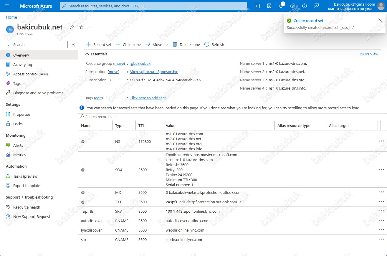Open the Directories and subscriptions filter icon
The image size is (387, 256).
269,6
